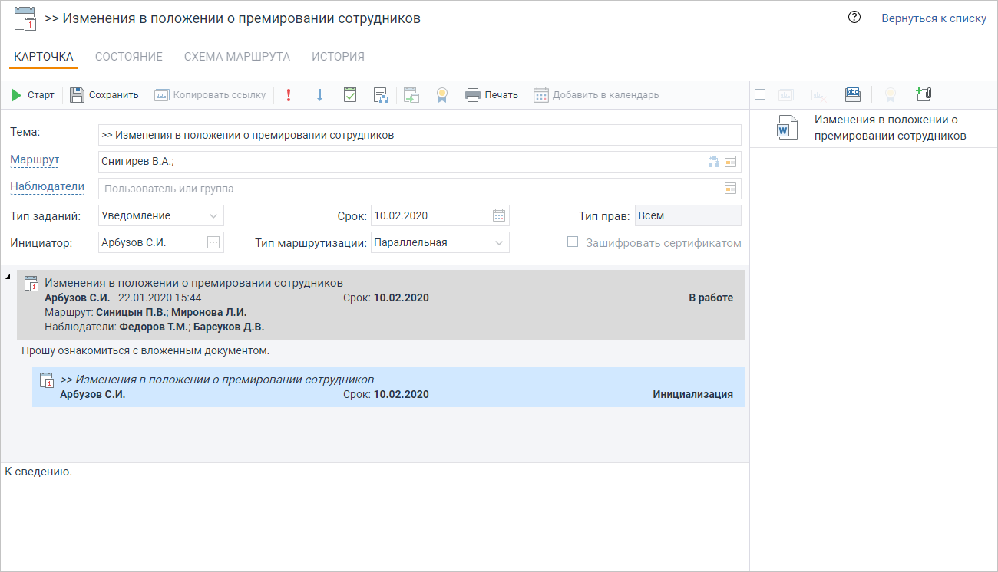Image resolution: width=998 pixels, height=572 pixels.
Task: Click the blue down-arrow low-priority icon
Action: click(319, 95)
